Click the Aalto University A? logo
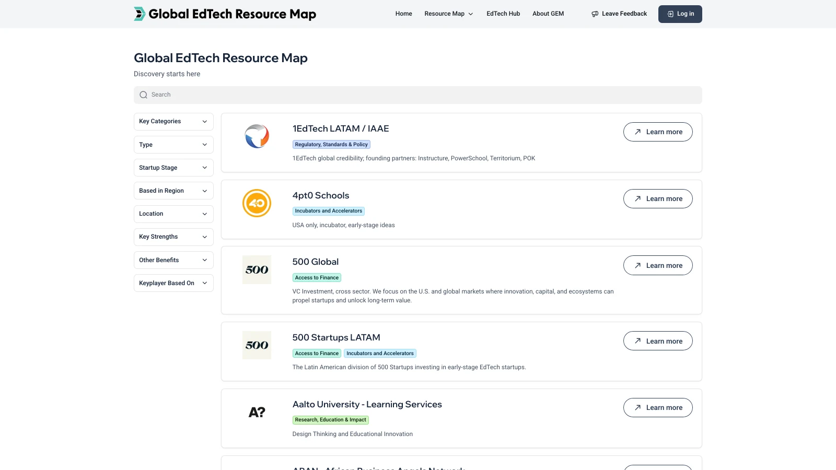Viewport: 836px width, 470px height. click(x=257, y=412)
